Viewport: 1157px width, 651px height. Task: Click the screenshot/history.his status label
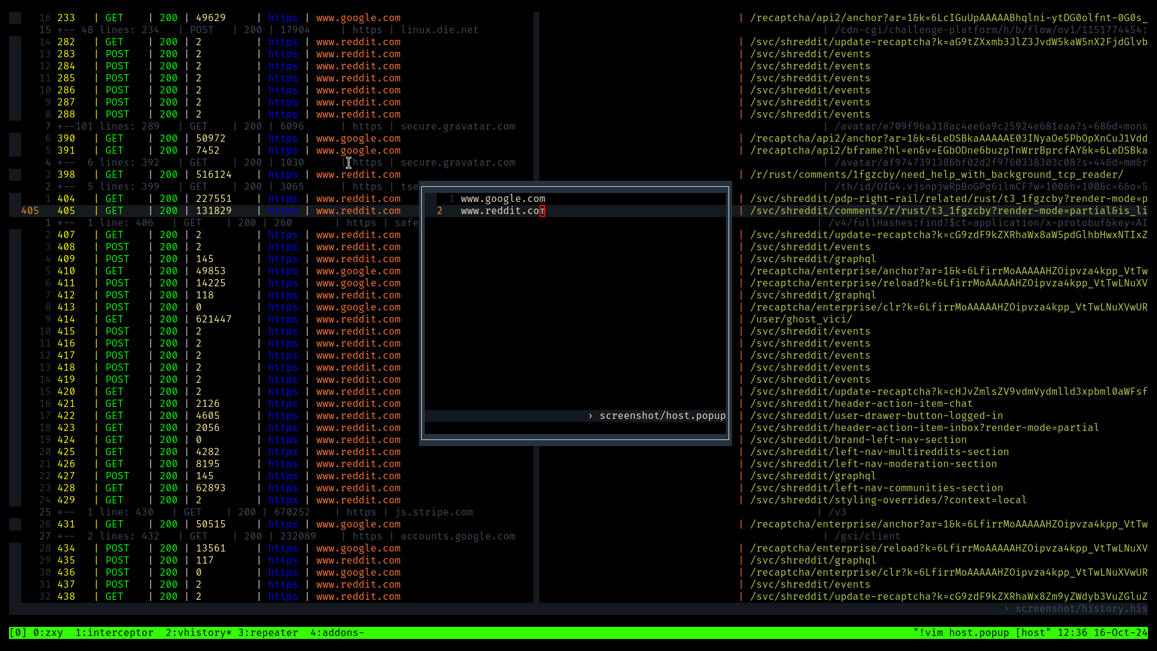tap(1080, 608)
